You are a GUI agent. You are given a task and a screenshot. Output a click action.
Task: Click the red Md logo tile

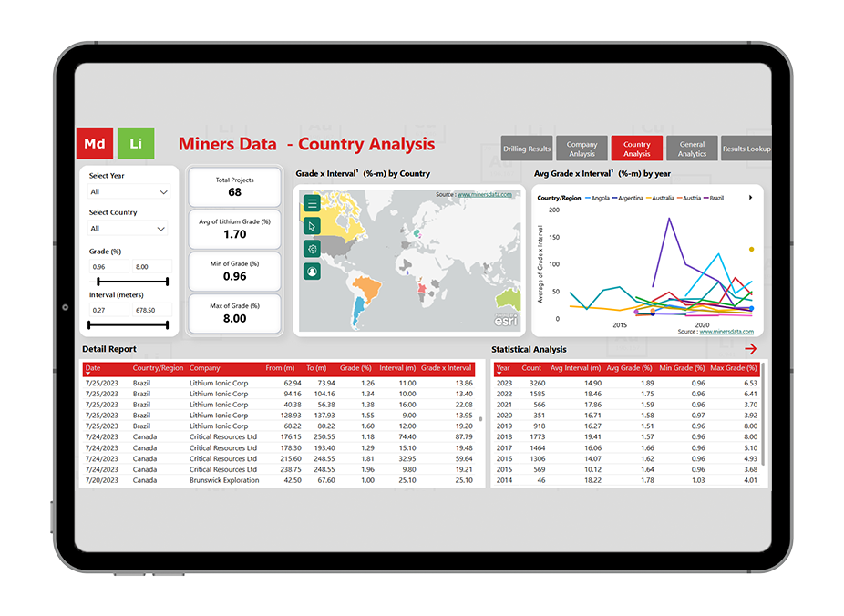coord(95,143)
